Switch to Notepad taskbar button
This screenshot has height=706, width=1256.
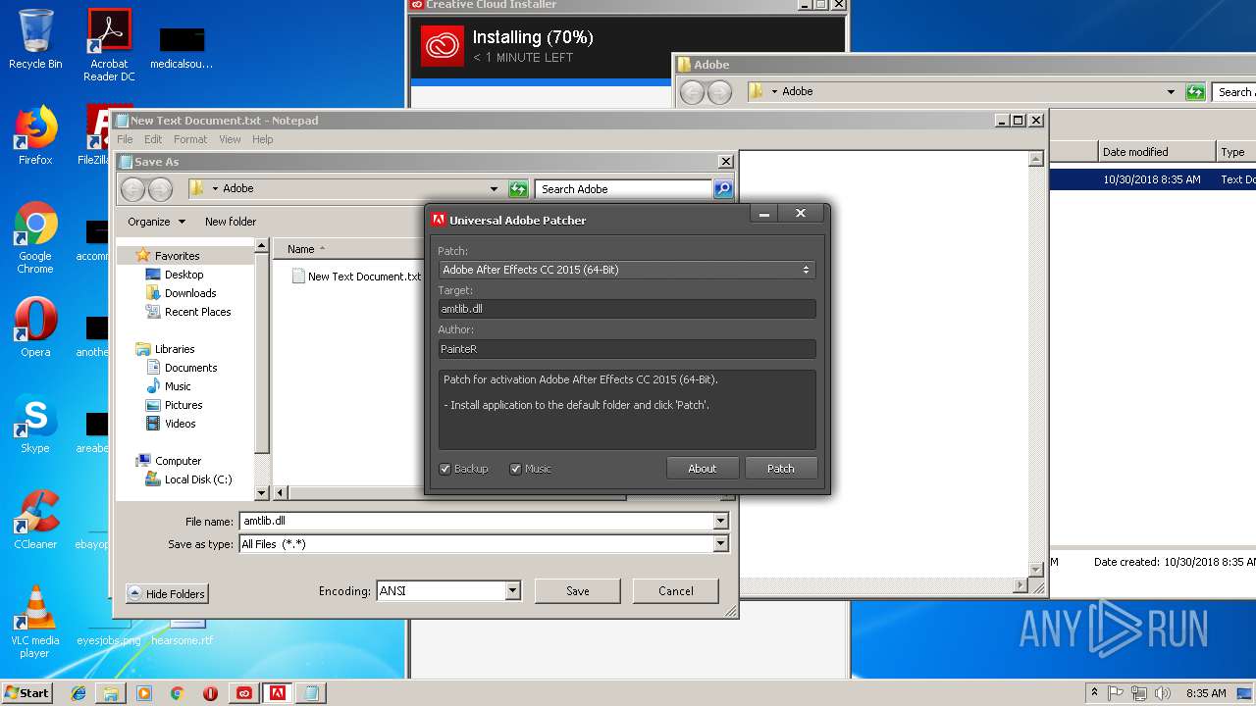(x=311, y=693)
